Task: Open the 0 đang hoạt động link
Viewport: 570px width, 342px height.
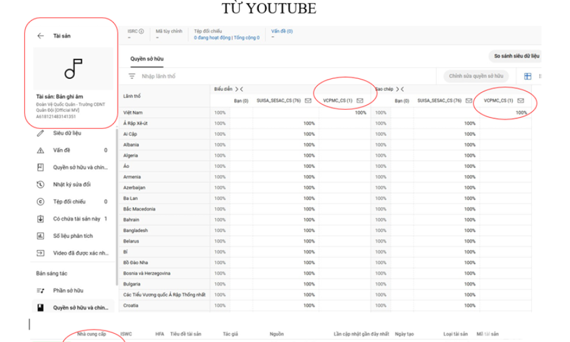Action: tap(212, 38)
